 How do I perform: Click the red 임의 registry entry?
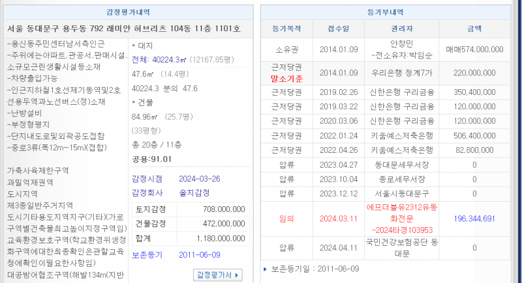coord(286,219)
